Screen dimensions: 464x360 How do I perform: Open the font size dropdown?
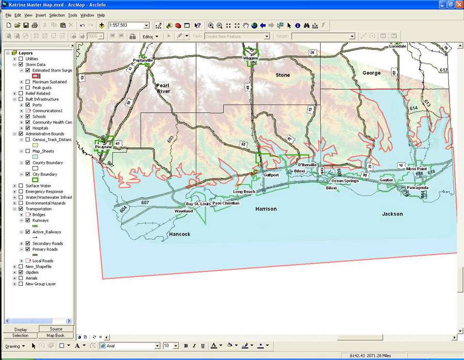pyautogui.click(x=176, y=346)
